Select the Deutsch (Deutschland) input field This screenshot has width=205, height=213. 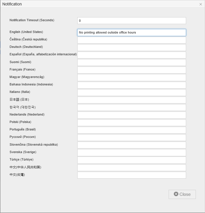click(131, 48)
